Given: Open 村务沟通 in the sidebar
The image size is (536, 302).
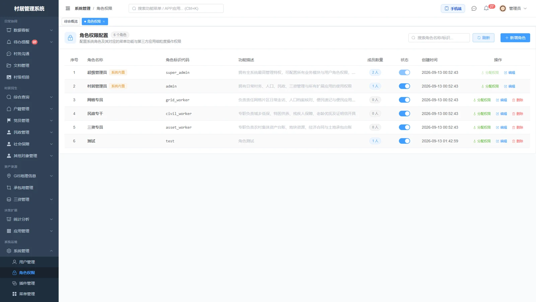Looking at the screenshot, I should tap(29, 54).
